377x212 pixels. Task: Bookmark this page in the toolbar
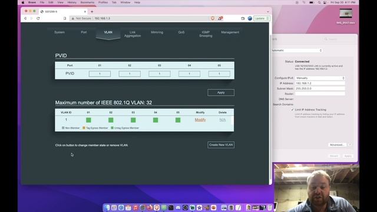click(x=65, y=18)
